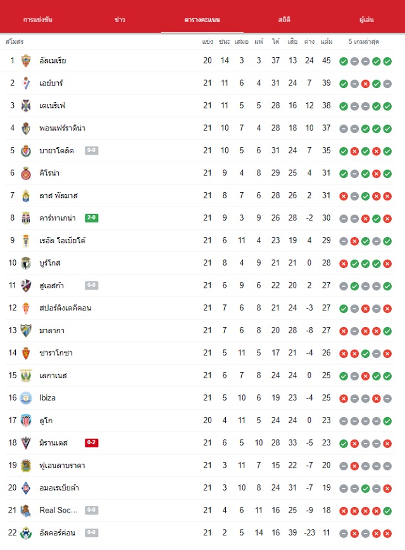Open the ลาส พัลมาส team link
The width and height of the screenshot is (405, 550).
(58, 195)
